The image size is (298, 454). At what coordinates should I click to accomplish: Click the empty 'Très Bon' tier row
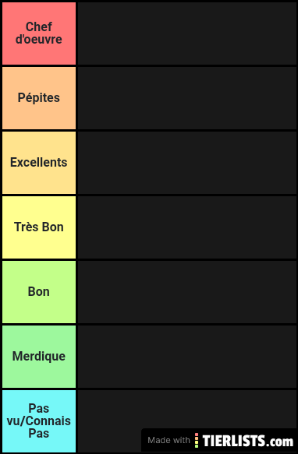pyautogui.click(x=187, y=227)
